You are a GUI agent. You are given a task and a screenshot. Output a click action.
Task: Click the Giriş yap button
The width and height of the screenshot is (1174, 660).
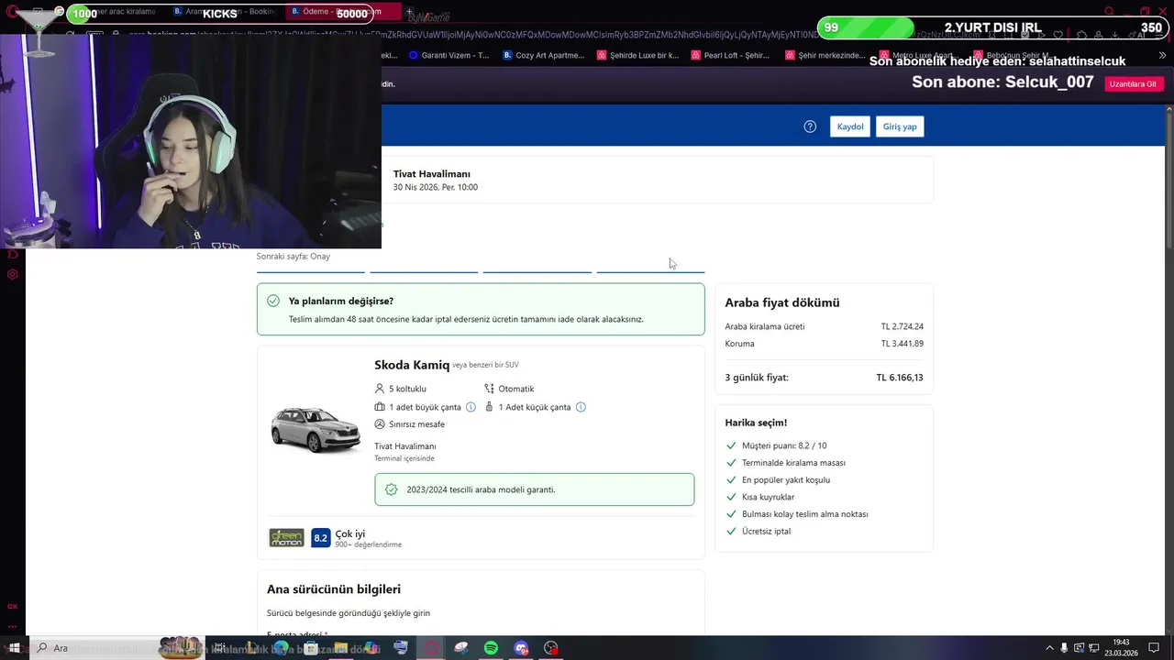click(900, 126)
